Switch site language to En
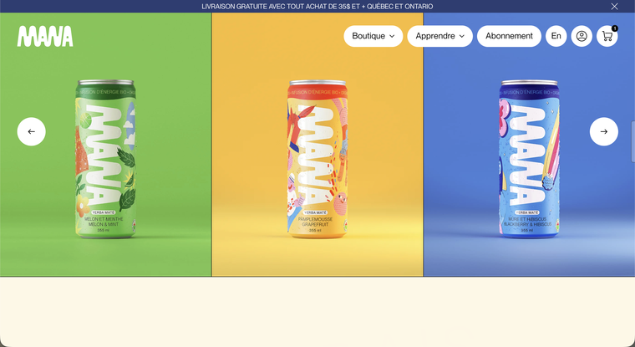This screenshot has width=635, height=347. (556, 36)
